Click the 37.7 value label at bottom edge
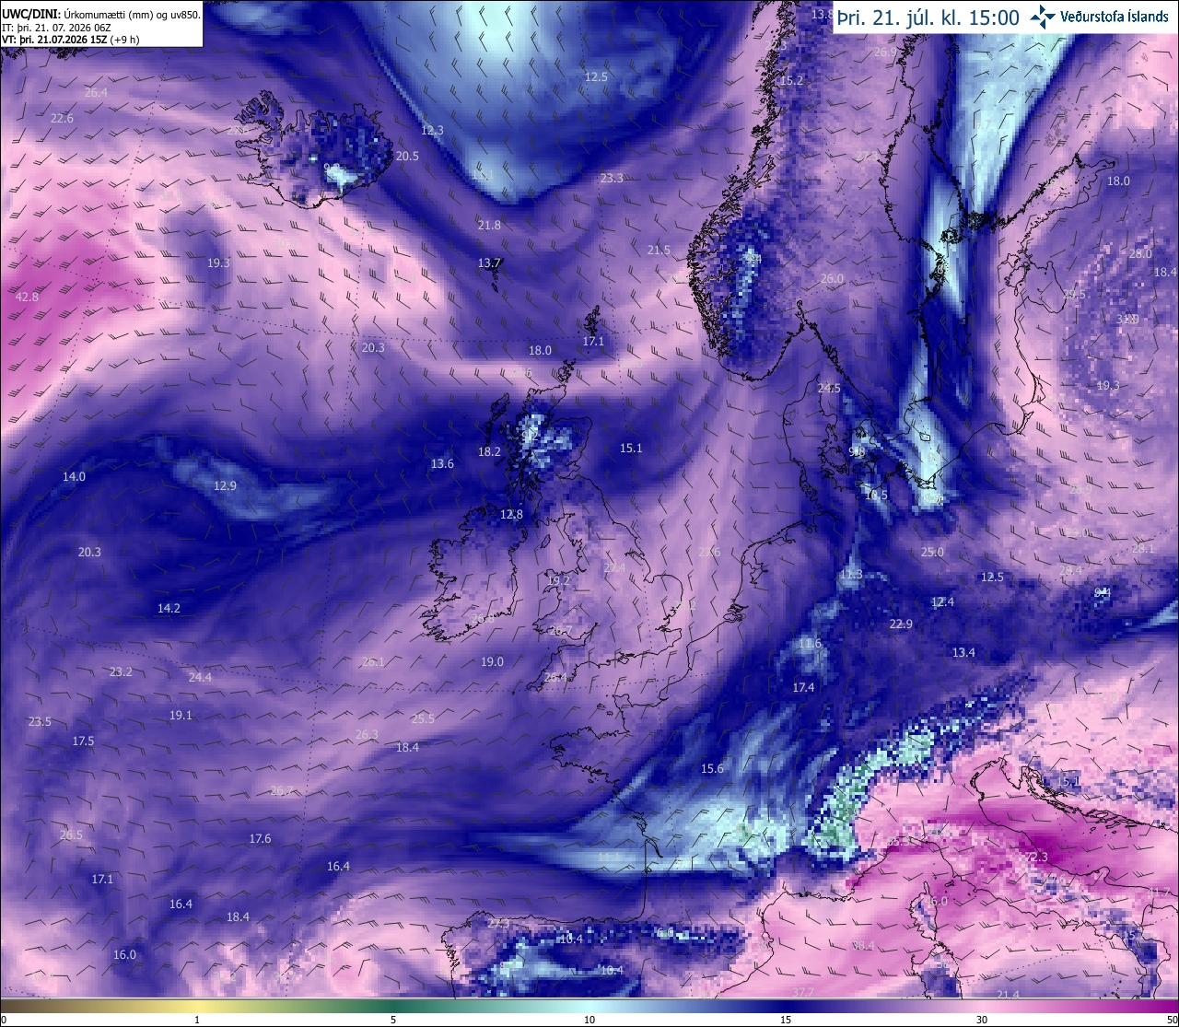Screen dimensions: 1179x1027 click(803, 992)
